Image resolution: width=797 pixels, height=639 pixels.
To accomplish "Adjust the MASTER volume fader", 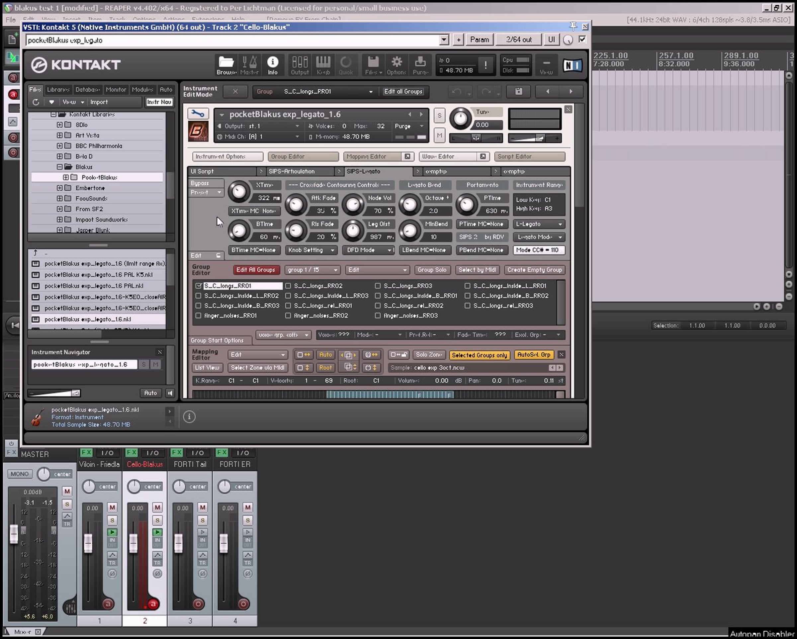I will (x=14, y=534).
